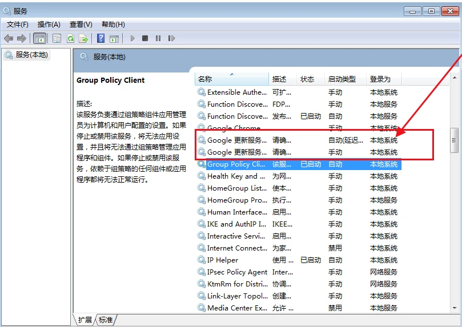
Task: Open the Properties toolbar icon
Action: 57,38
